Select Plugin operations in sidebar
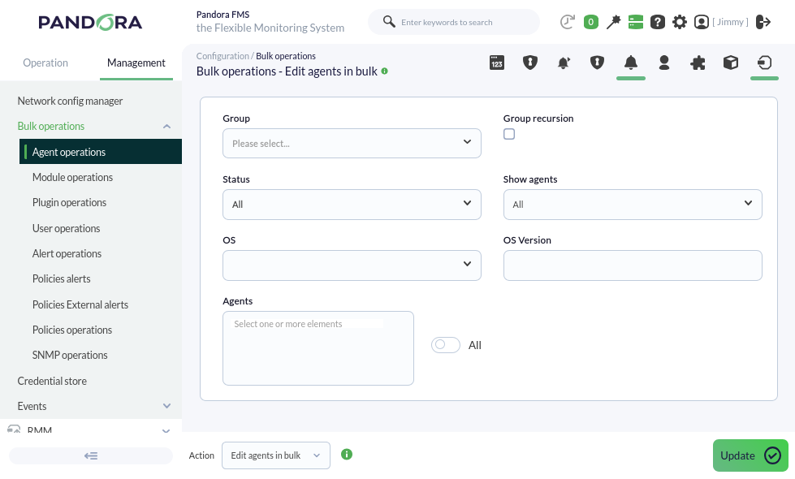Image resolution: width=795 pixels, height=479 pixels. [69, 202]
